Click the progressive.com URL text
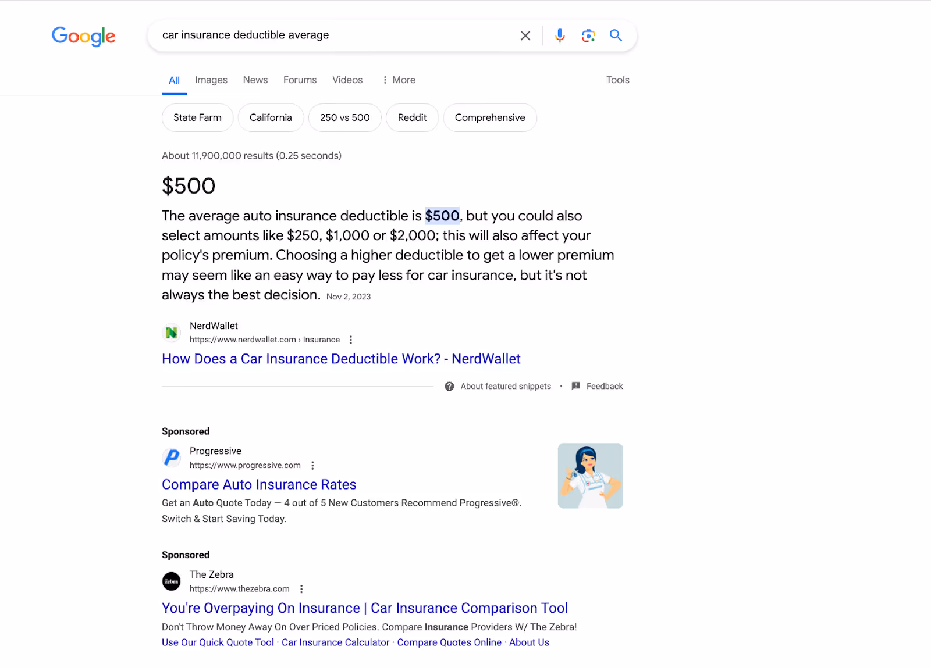The width and height of the screenshot is (931, 668). click(245, 465)
